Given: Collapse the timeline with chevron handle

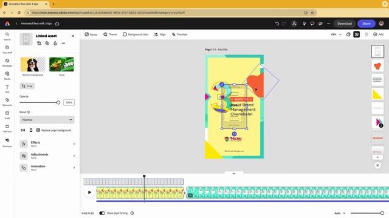Looking at the screenshot, I should (233, 173).
